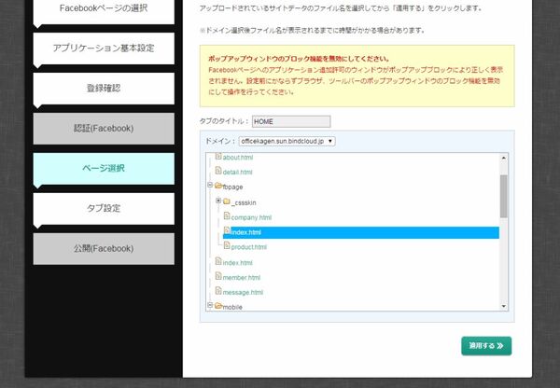Select detail.html in the file tree
560x388 pixels.
[x=237, y=172]
